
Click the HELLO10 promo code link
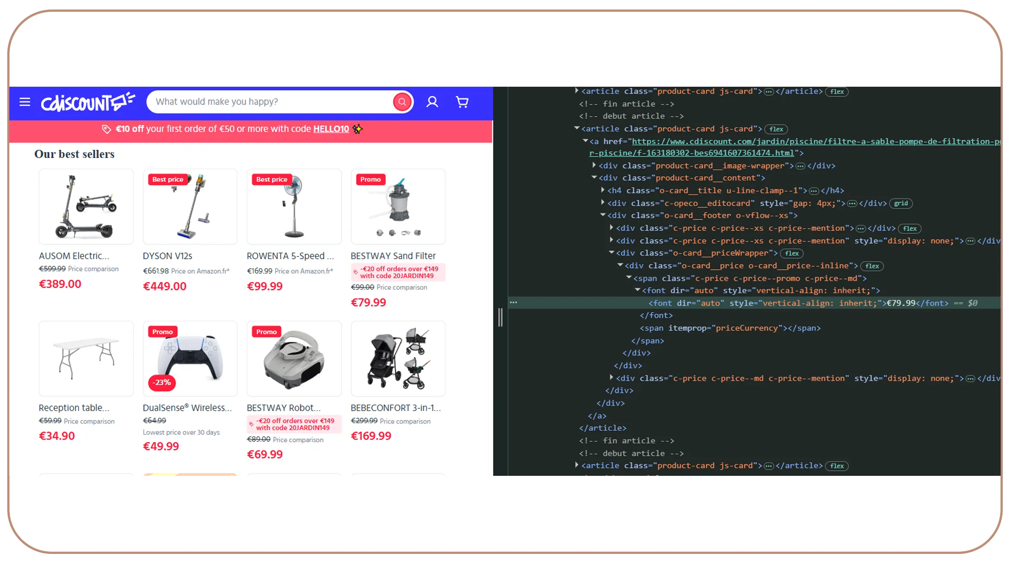tap(331, 129)
